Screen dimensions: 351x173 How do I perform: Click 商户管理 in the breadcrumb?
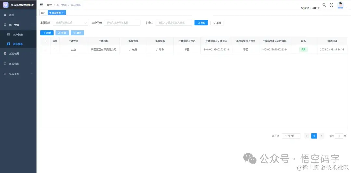pos(61,5)
